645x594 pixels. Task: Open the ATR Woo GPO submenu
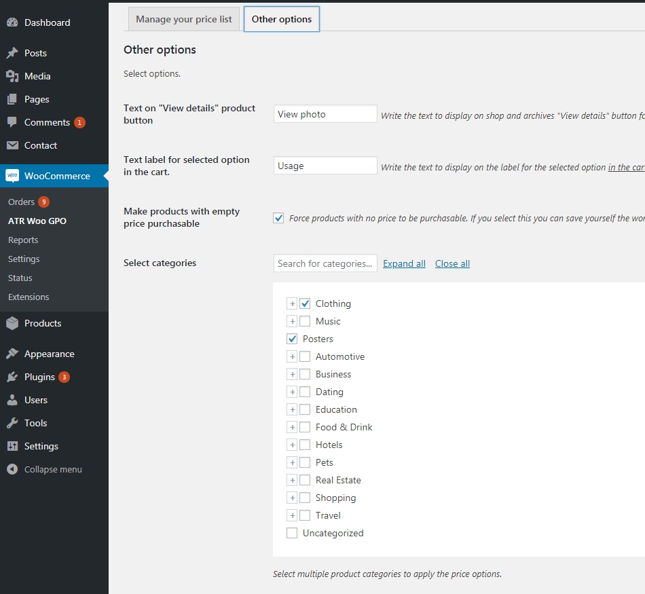click(x=37, y=221)
